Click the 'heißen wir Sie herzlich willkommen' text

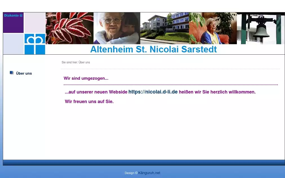[217, 92]
